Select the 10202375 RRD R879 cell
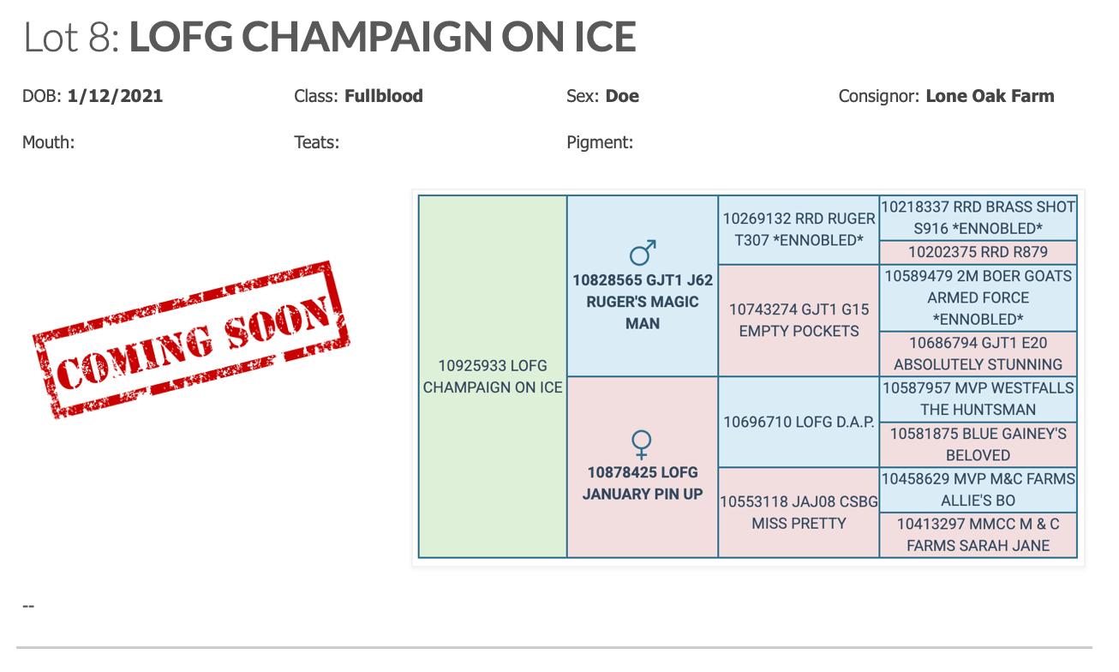 pos(978,252)
